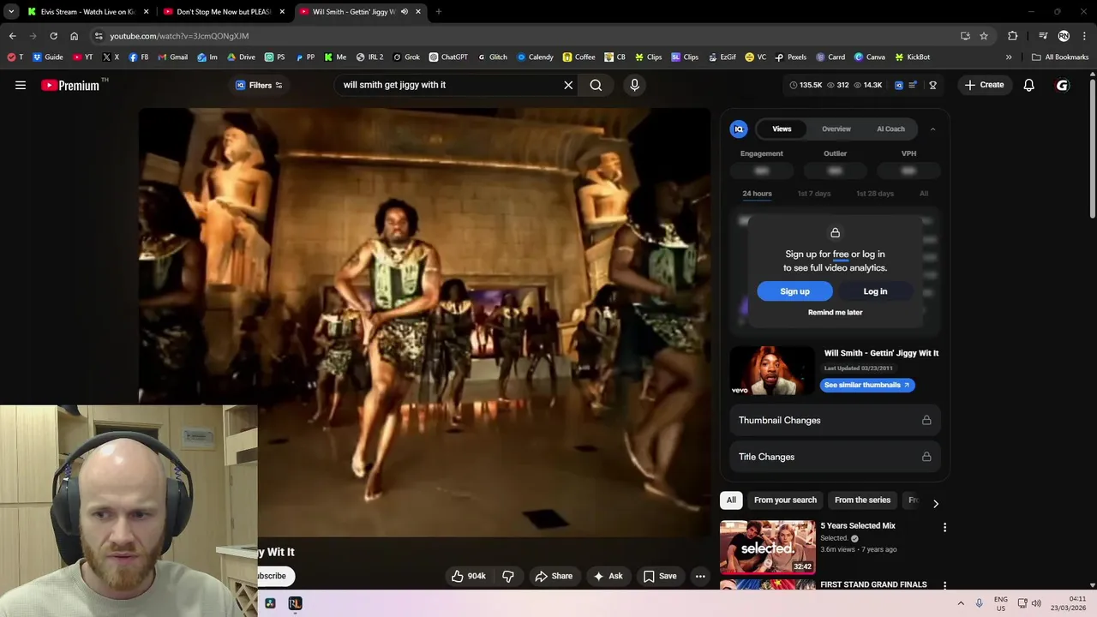Ask AI about this video
The image size is (1097, 617).
(608, 576)
